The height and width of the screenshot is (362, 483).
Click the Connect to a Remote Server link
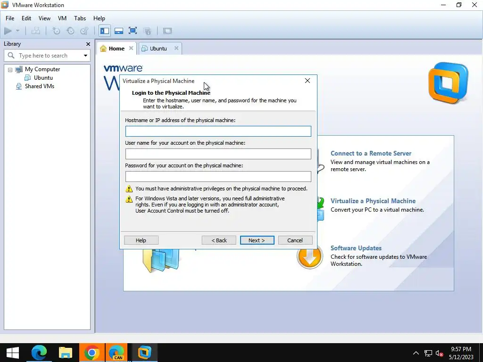coord(371,153)
